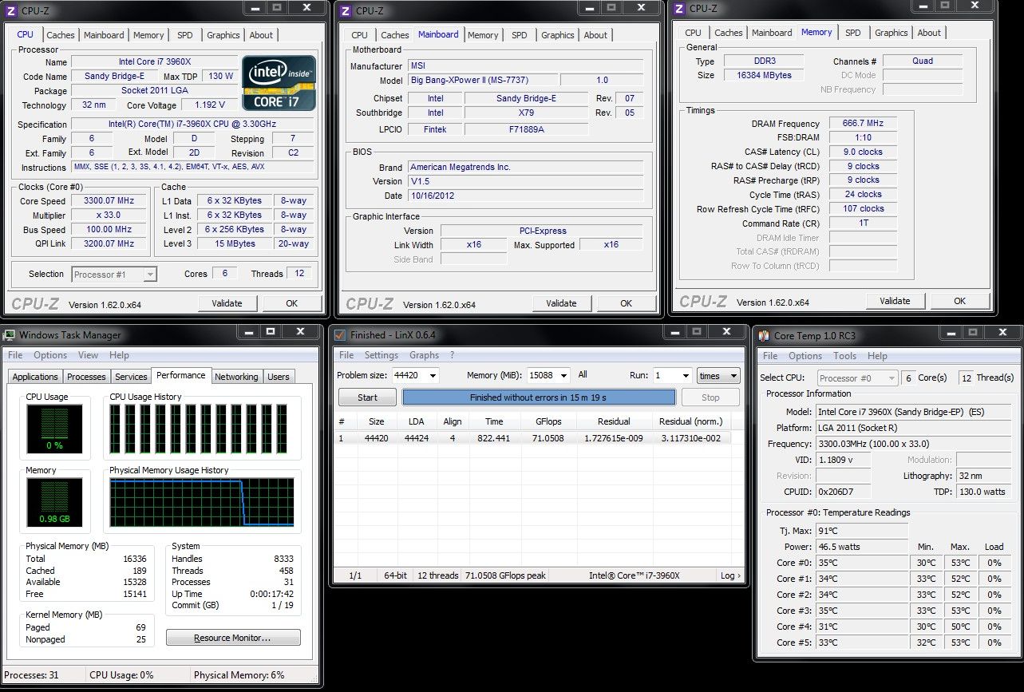
Task: Click the Memory usage meter graphic
Action: point(53,503)
